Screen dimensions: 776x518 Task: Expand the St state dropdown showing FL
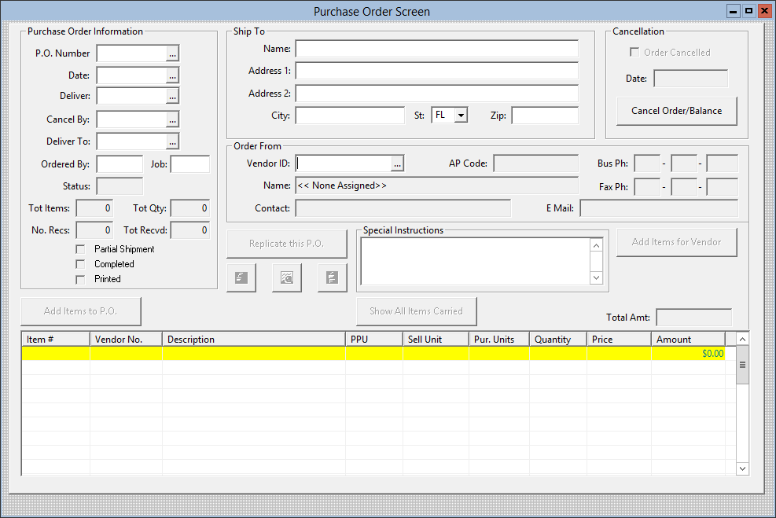coord(462,116)
